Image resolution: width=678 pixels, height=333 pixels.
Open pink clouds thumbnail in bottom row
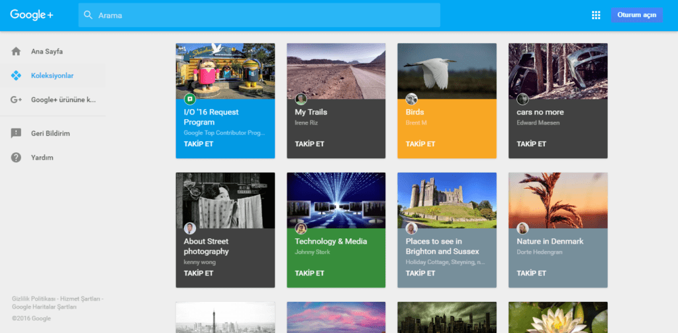(336, 317)
